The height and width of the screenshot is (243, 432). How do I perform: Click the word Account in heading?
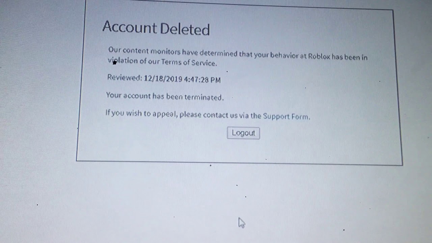tap(130, 27)
